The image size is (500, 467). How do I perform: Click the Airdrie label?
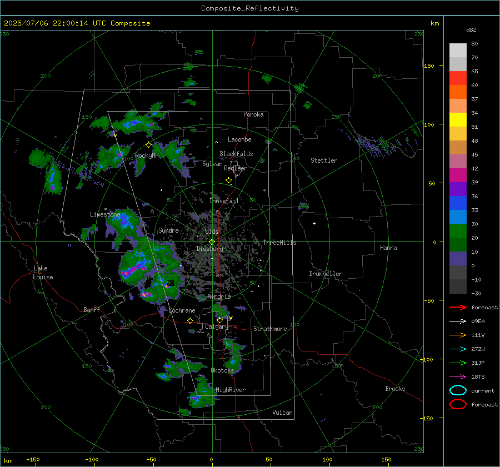(219, 297)
